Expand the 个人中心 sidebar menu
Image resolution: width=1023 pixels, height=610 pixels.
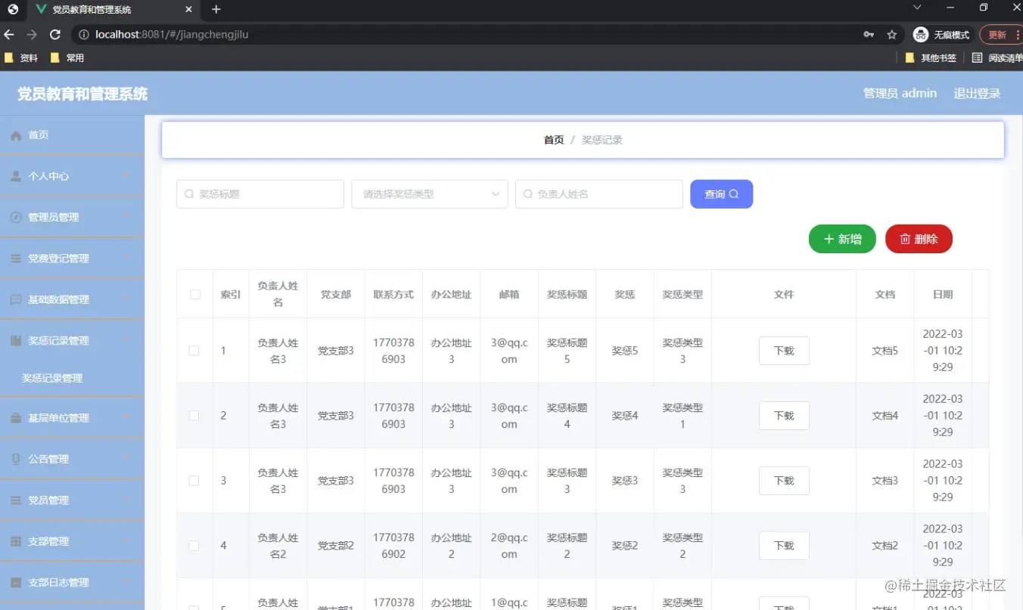(x=72, y=176)
